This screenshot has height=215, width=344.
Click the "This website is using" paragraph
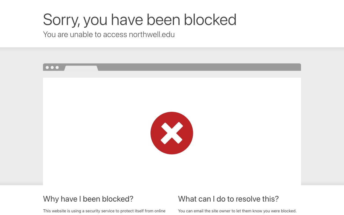pos(104,211)
